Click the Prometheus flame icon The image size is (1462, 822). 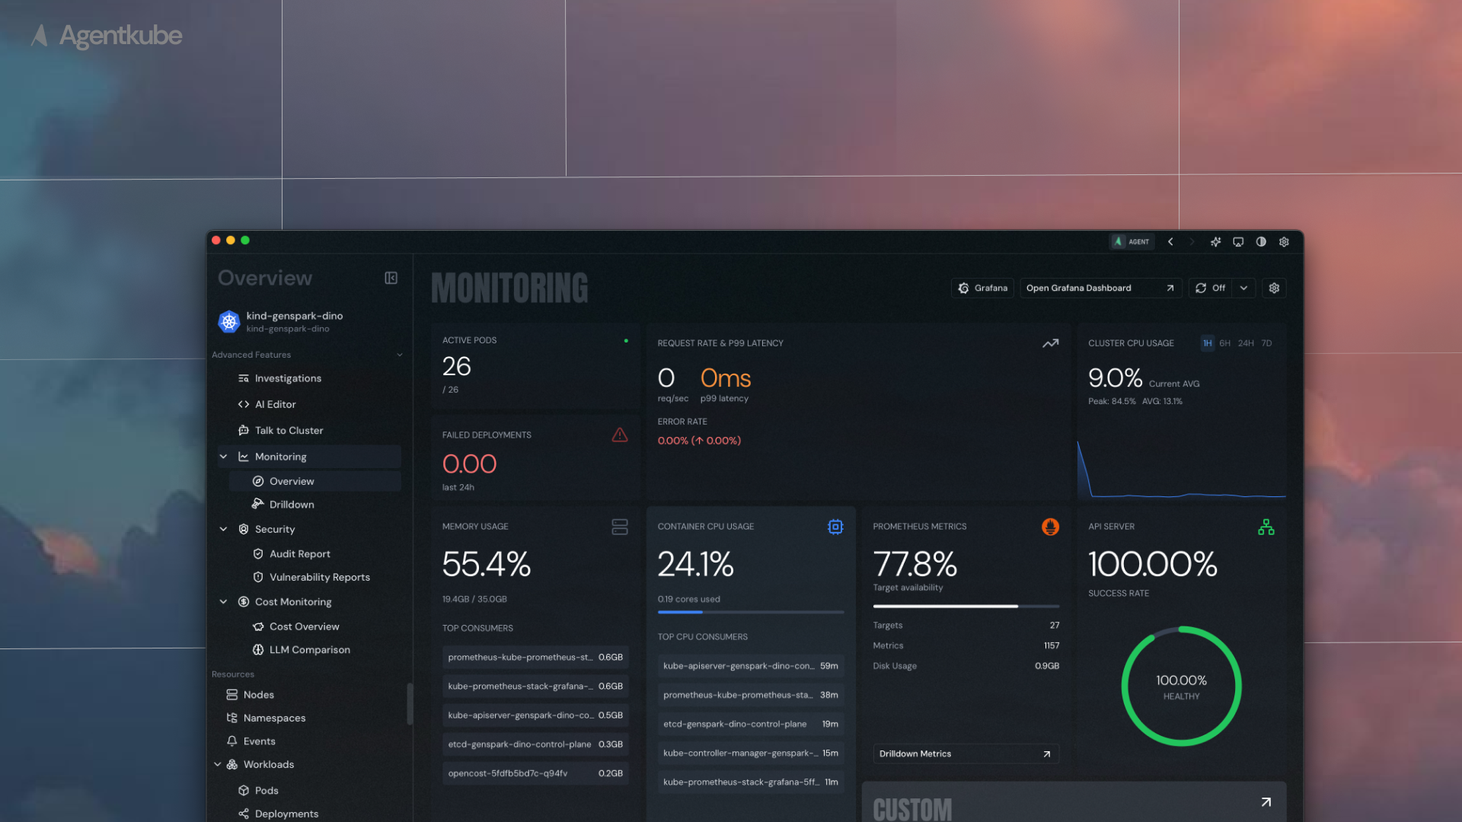1050,527
